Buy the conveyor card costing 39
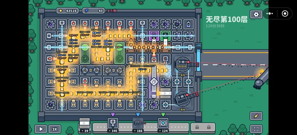 point(84,125)
